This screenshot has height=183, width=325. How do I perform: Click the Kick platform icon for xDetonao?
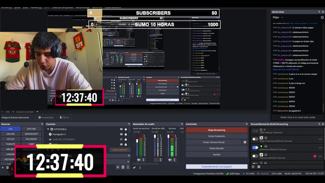click(x=261, y=146)
